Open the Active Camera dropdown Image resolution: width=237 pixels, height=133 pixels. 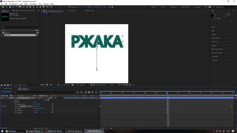[x=102, y=85]
